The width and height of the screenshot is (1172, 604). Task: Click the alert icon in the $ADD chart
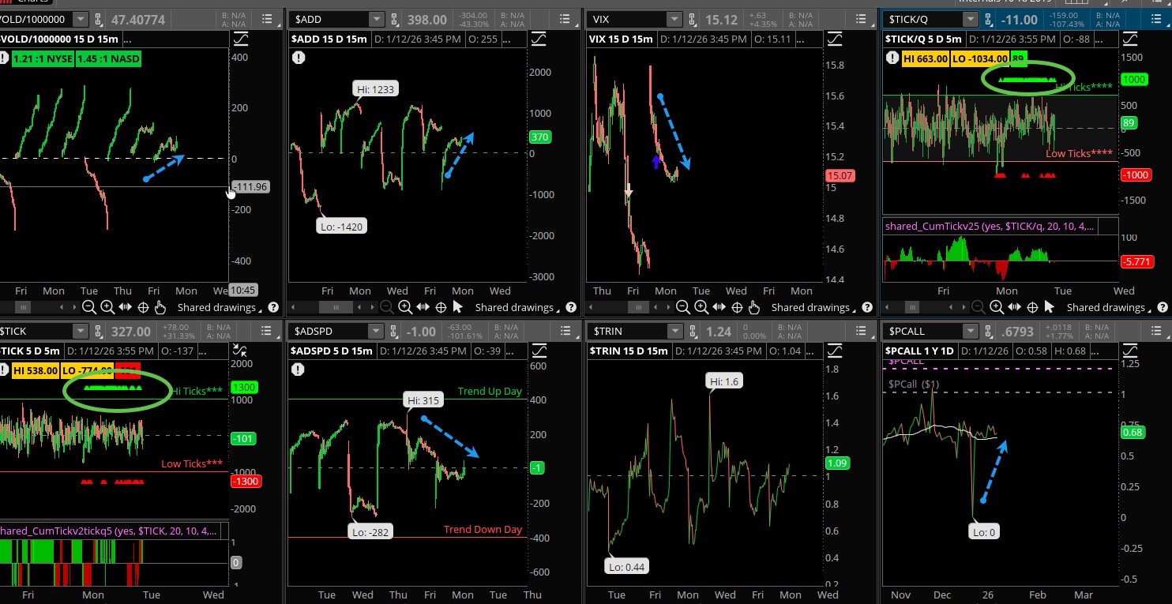[298, 57]
